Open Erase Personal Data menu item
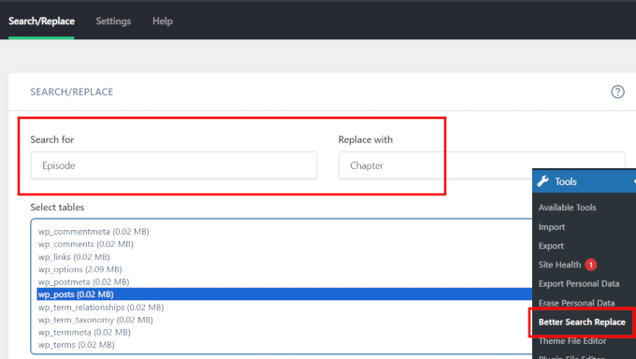Viewport: 636px width, 359px height. pos(576,303)
